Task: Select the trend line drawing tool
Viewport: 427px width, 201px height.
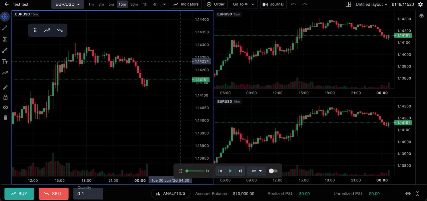Action: click(x=5, y=28)
